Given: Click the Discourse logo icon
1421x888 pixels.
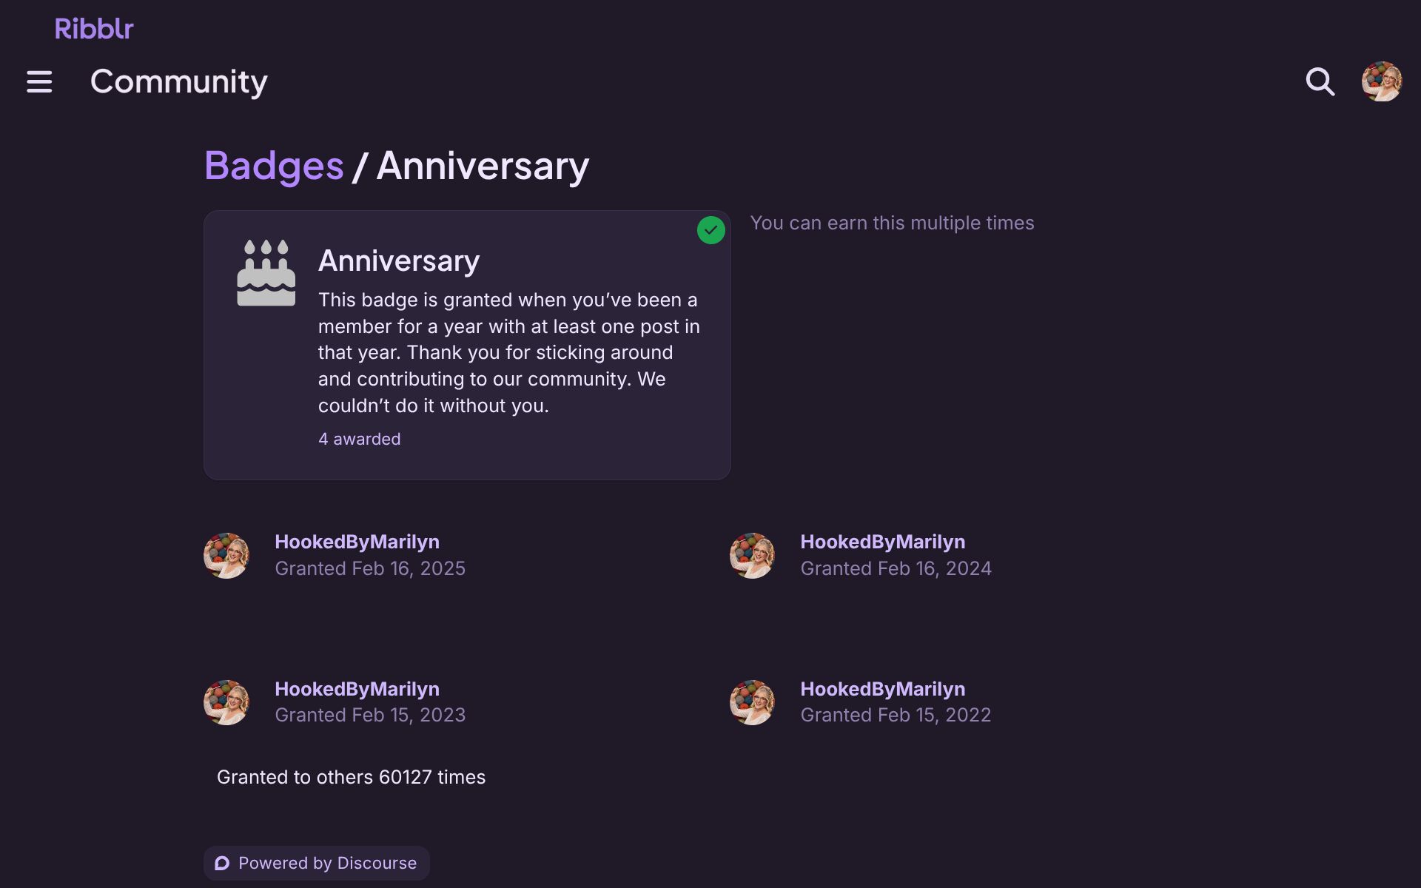Looking at the screenshot, I should 222,863.
